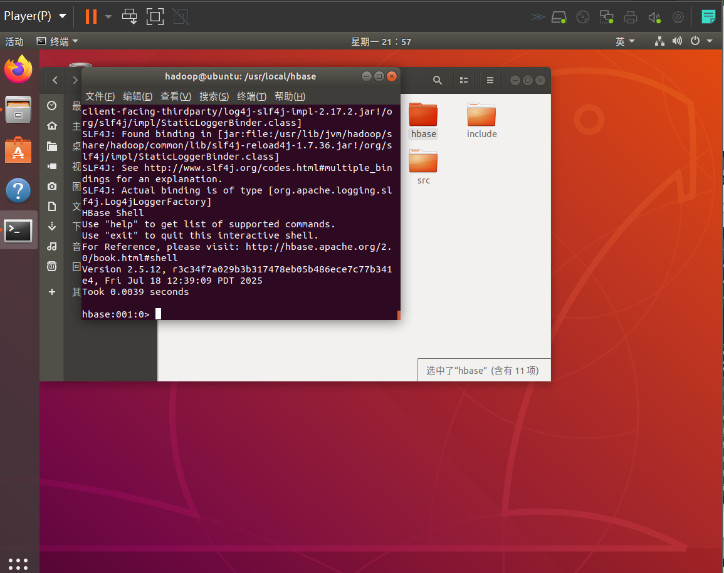Open Other Locations plus icon in sidebar

tap(51, 292)
